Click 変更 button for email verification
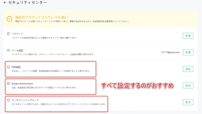The image size is (202, 114). click(x=188, y=52)
